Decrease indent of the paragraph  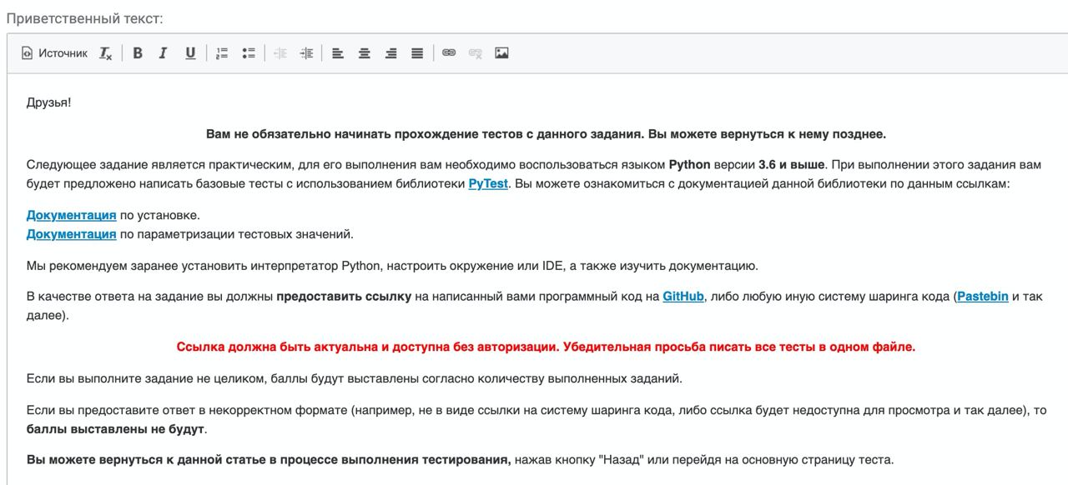(280, 53)
